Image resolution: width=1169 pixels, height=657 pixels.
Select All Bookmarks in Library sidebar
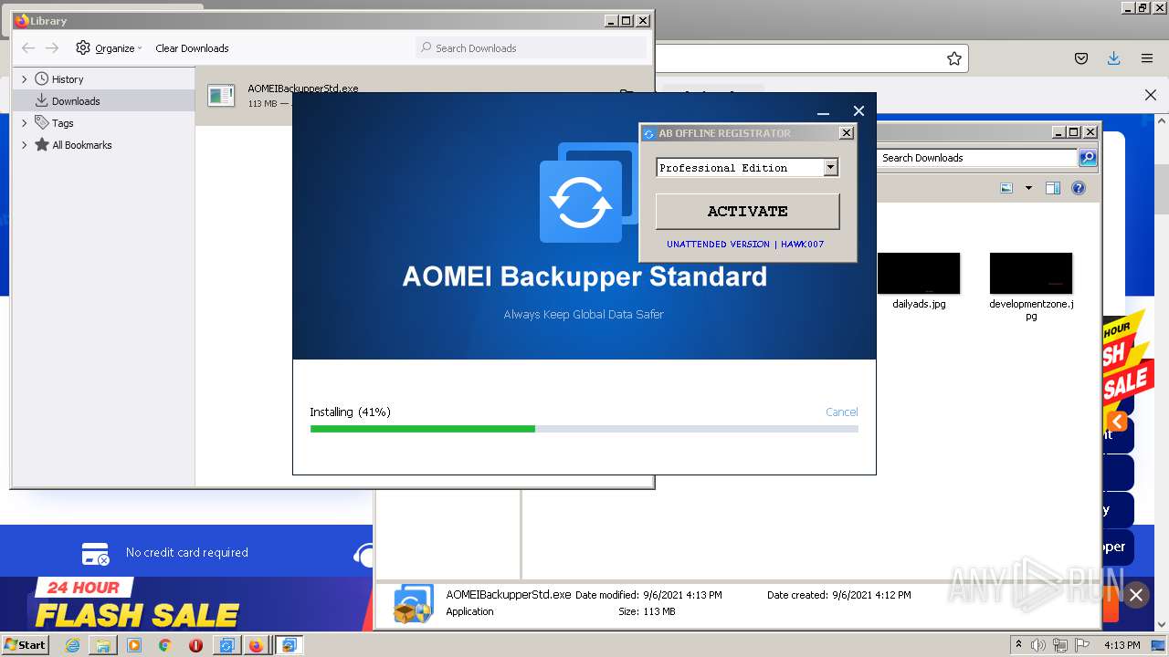(81, 145)
